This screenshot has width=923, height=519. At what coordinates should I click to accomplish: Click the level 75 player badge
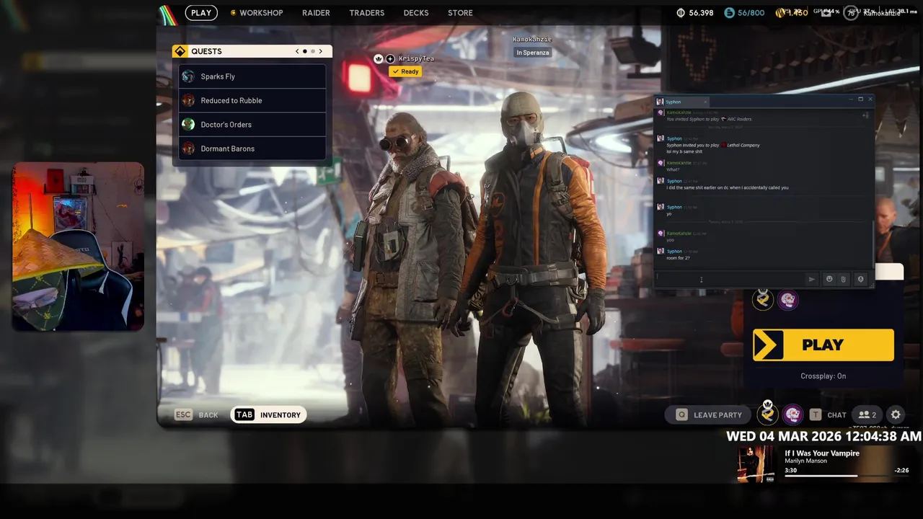pos(852,12)
